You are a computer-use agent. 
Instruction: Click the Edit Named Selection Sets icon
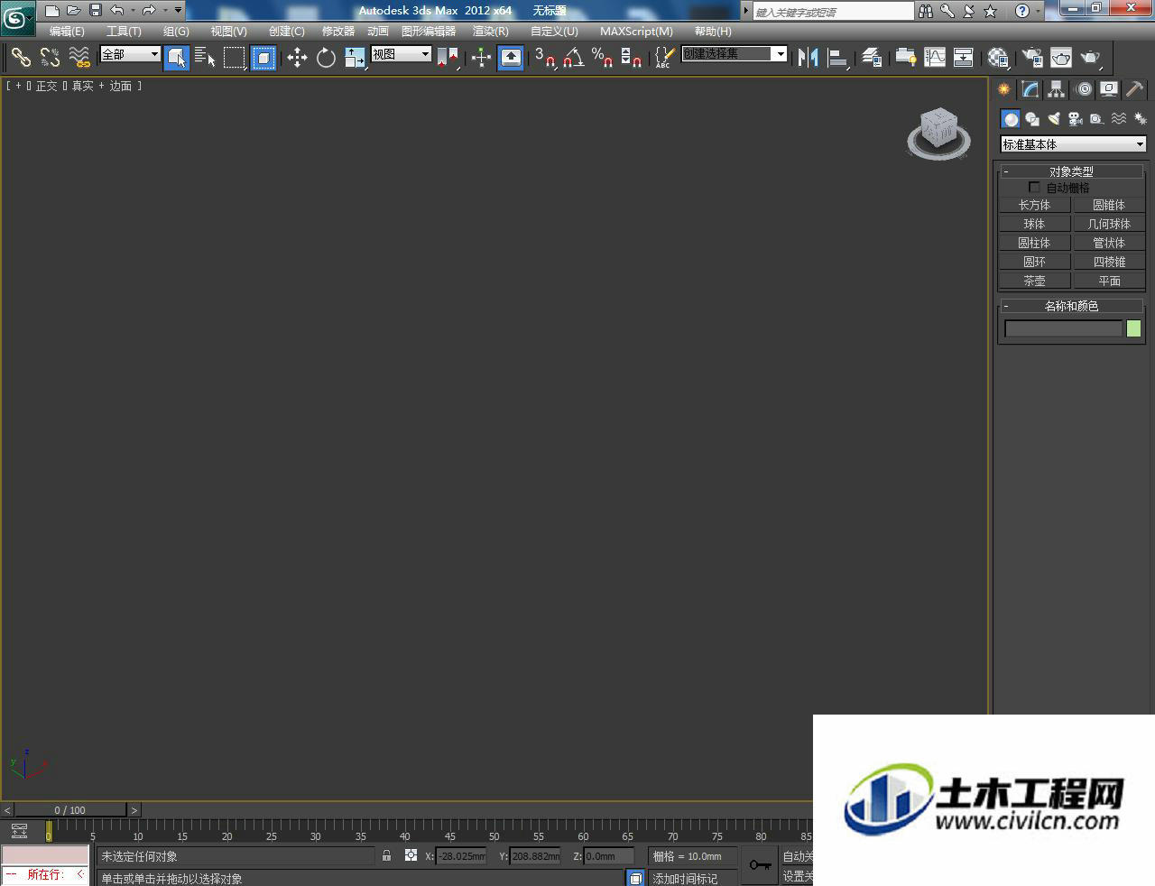663,58
